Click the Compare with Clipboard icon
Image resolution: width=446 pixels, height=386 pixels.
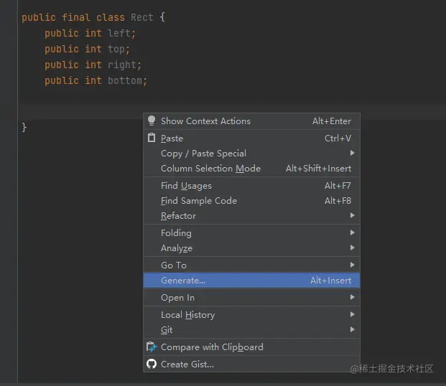pos(152,347)
